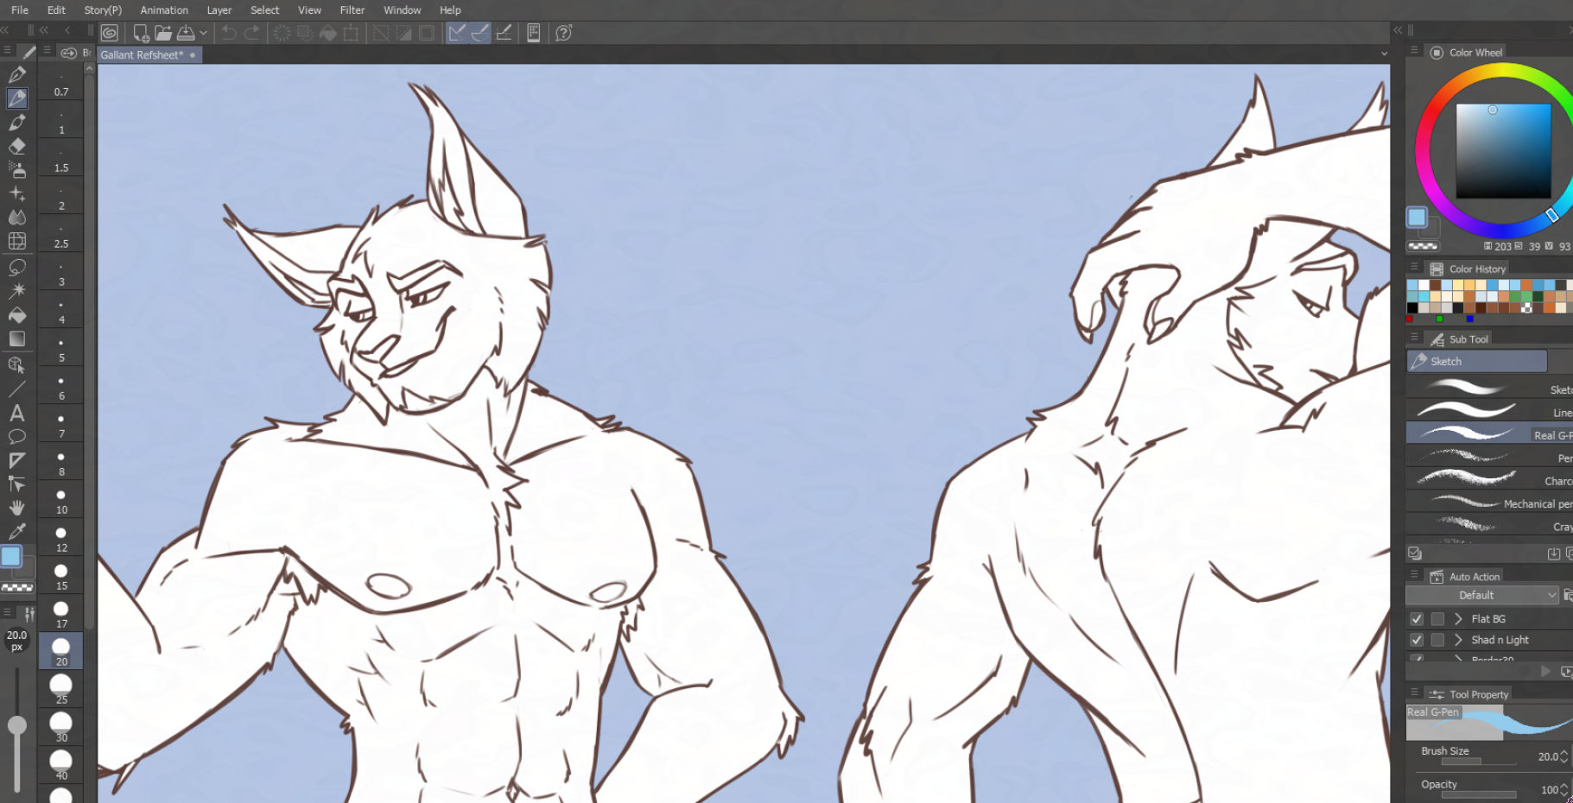Select the Sketch sub tool group
Viewport: 1573px width, 803px height.
tap(1476, 361)
